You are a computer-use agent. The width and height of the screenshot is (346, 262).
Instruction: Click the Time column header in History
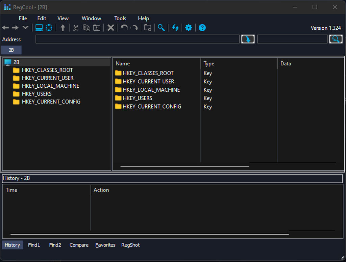[x=47, y=190]
